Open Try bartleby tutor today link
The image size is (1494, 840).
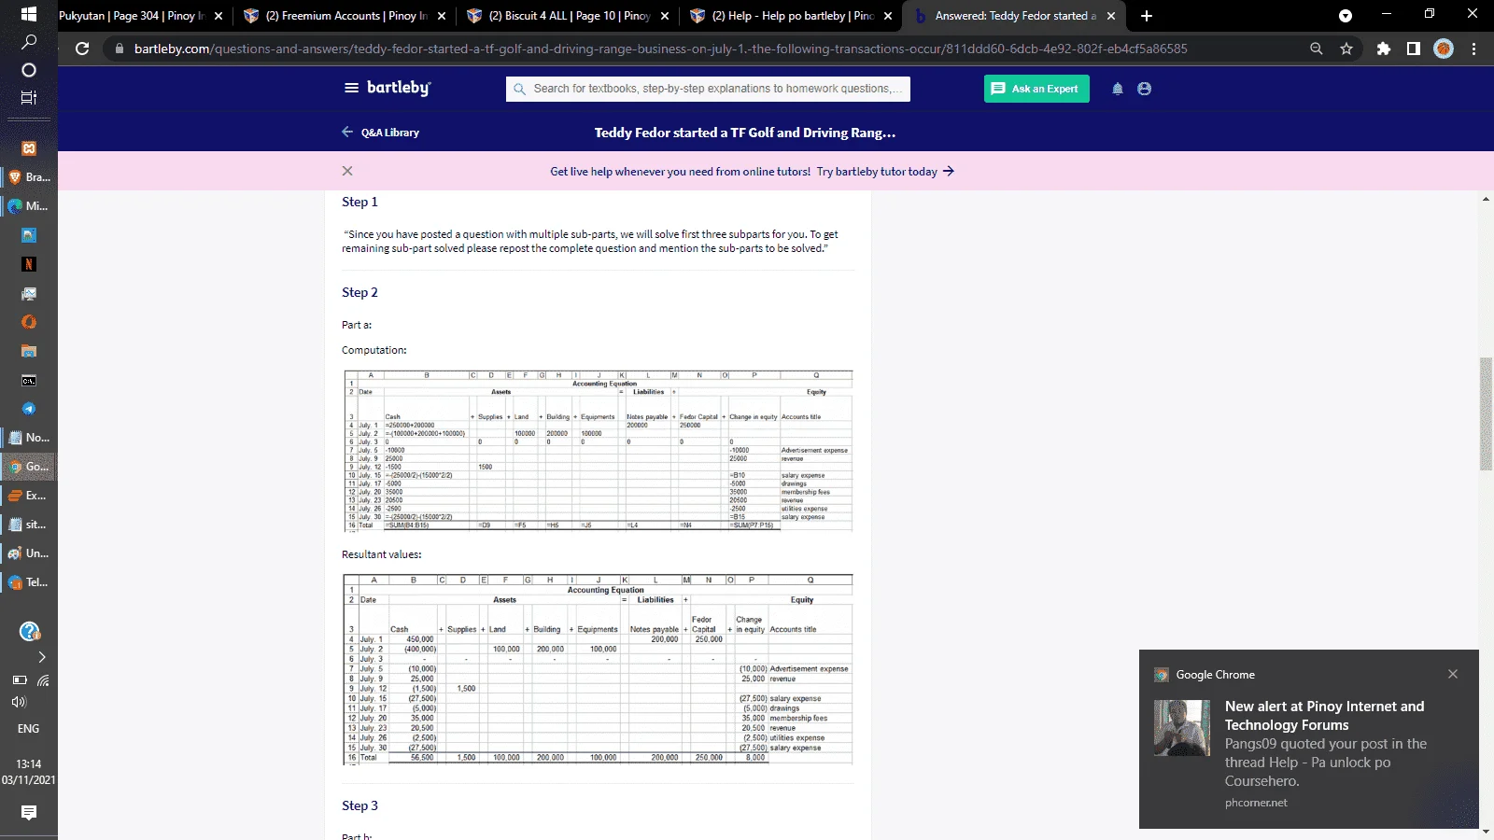pyautogui.click(x=885, y=172)
